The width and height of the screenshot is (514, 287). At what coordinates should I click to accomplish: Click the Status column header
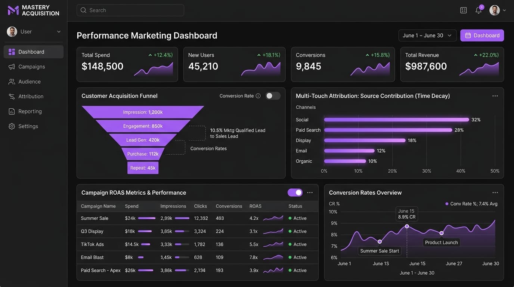[x=295, y=206]
